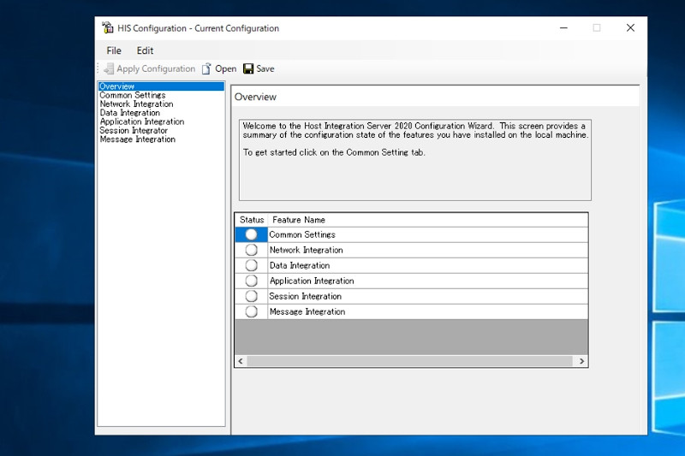Click the Apply Configuration toolbar icon
The height and width of the screenshot is (456, 685).
pos(109,69)
